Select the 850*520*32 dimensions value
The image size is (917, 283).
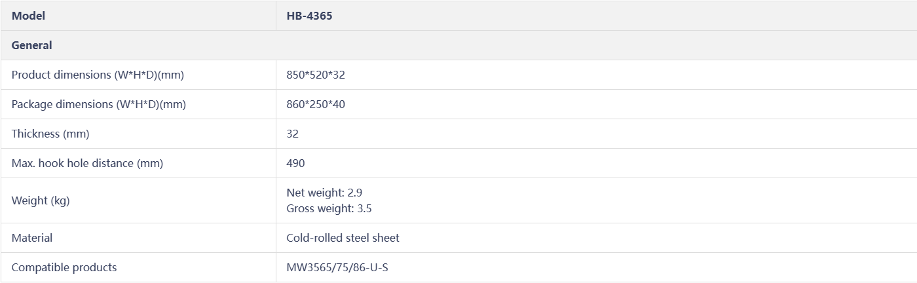pos(316,75)
